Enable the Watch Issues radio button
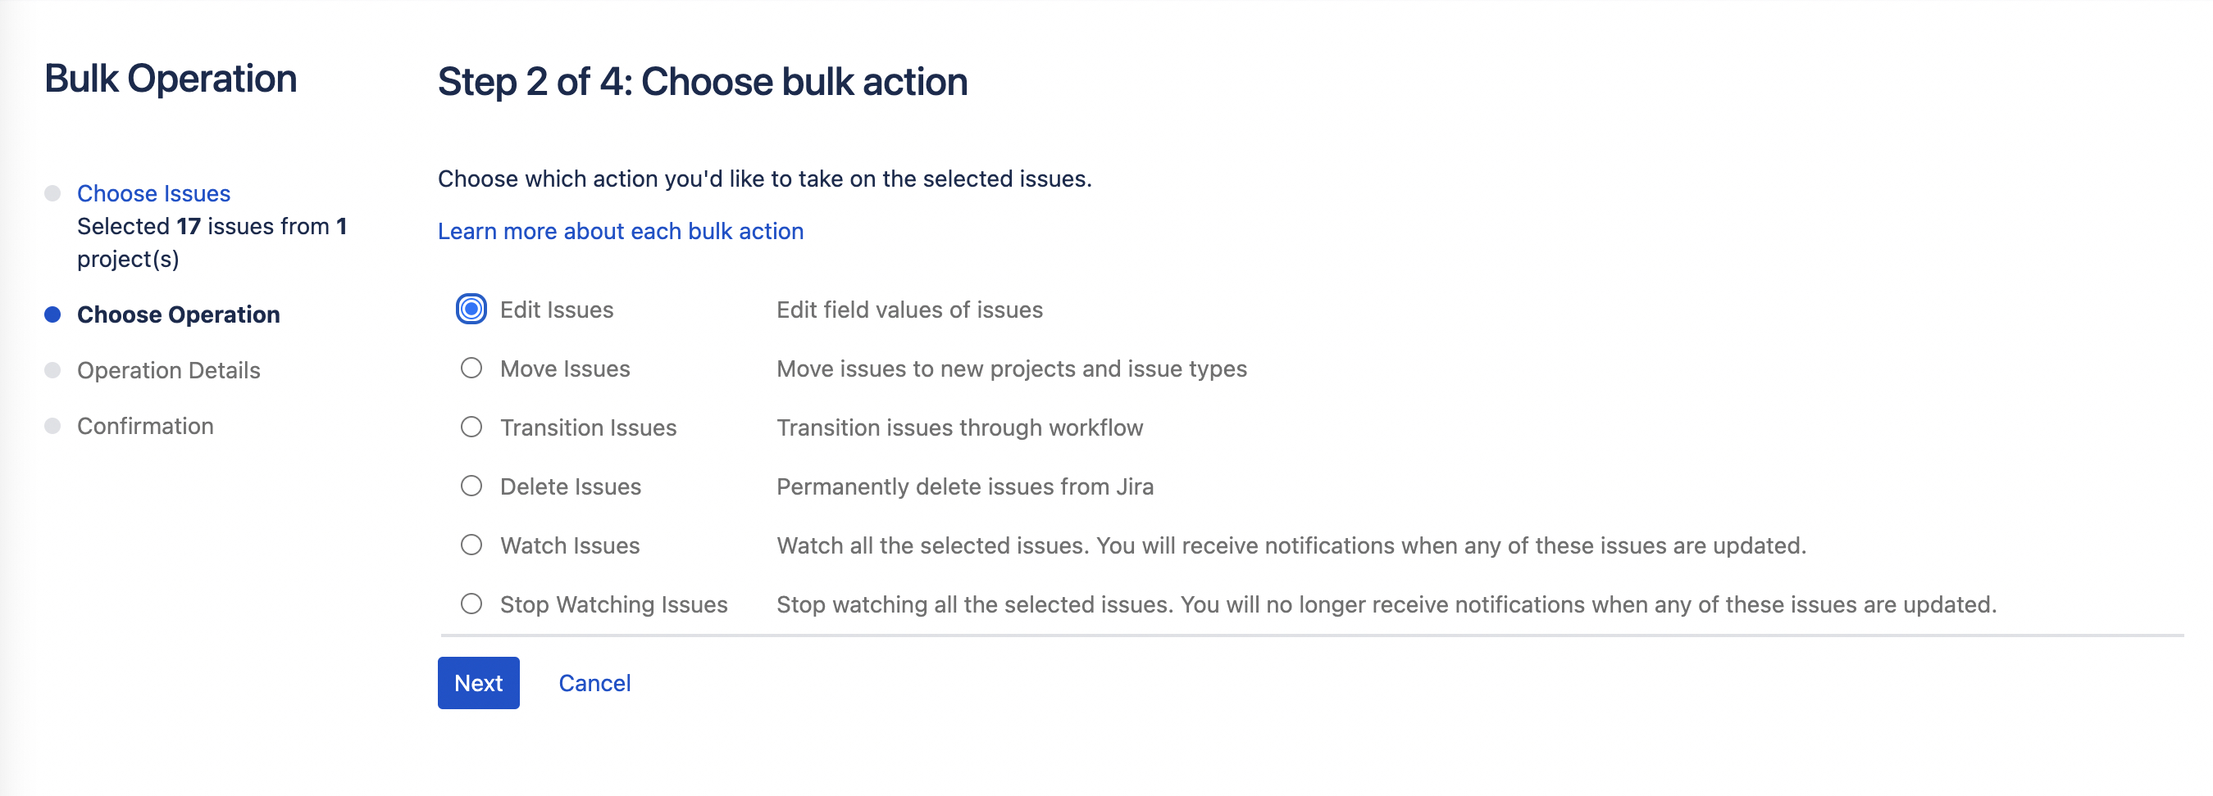The image size is (2213, 796). coord(471,545)
